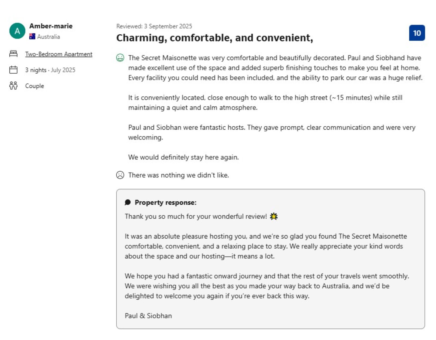436x340 pixels.
Task: Click the bed icon beside apartment type
Action: [13, 54]
